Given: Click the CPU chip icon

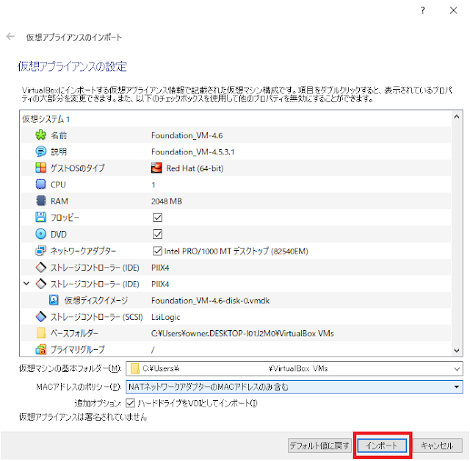Looking at the screenshot, I should 41,185.
